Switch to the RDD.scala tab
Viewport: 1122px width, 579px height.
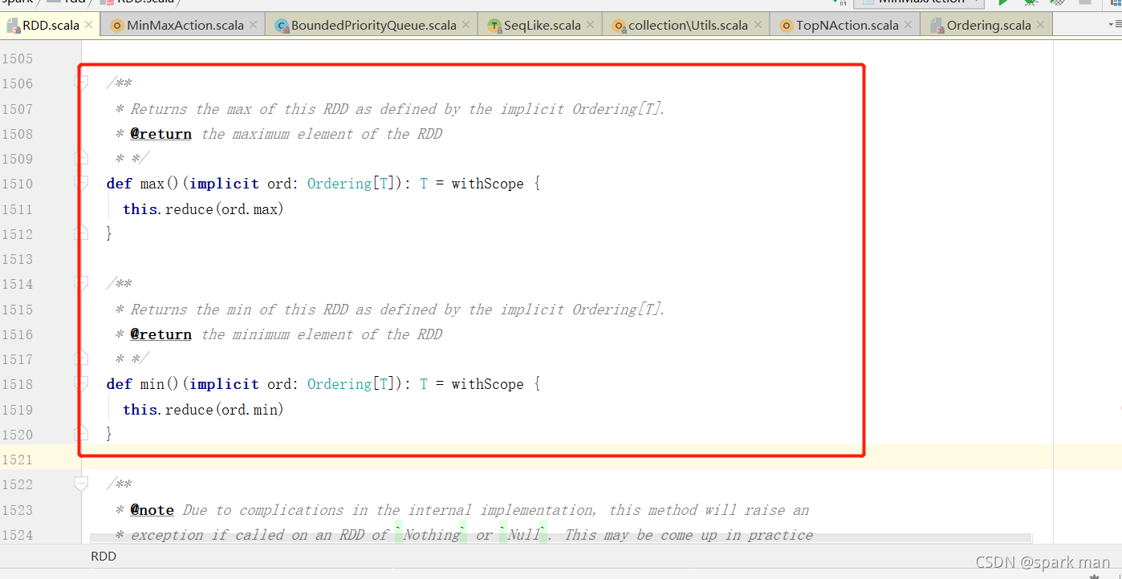[51, 25]
